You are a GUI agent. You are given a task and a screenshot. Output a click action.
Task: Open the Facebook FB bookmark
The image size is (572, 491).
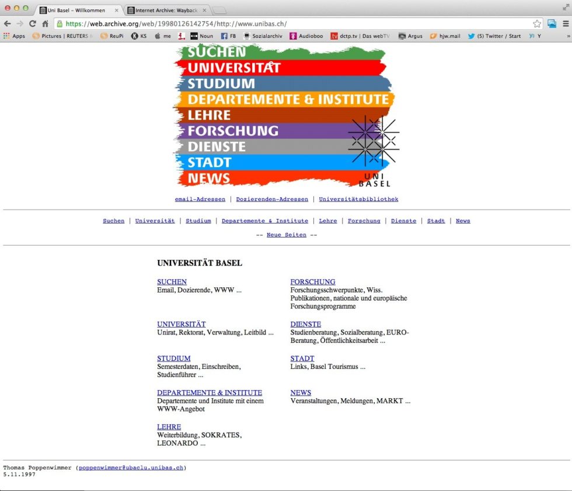(228, 36)
